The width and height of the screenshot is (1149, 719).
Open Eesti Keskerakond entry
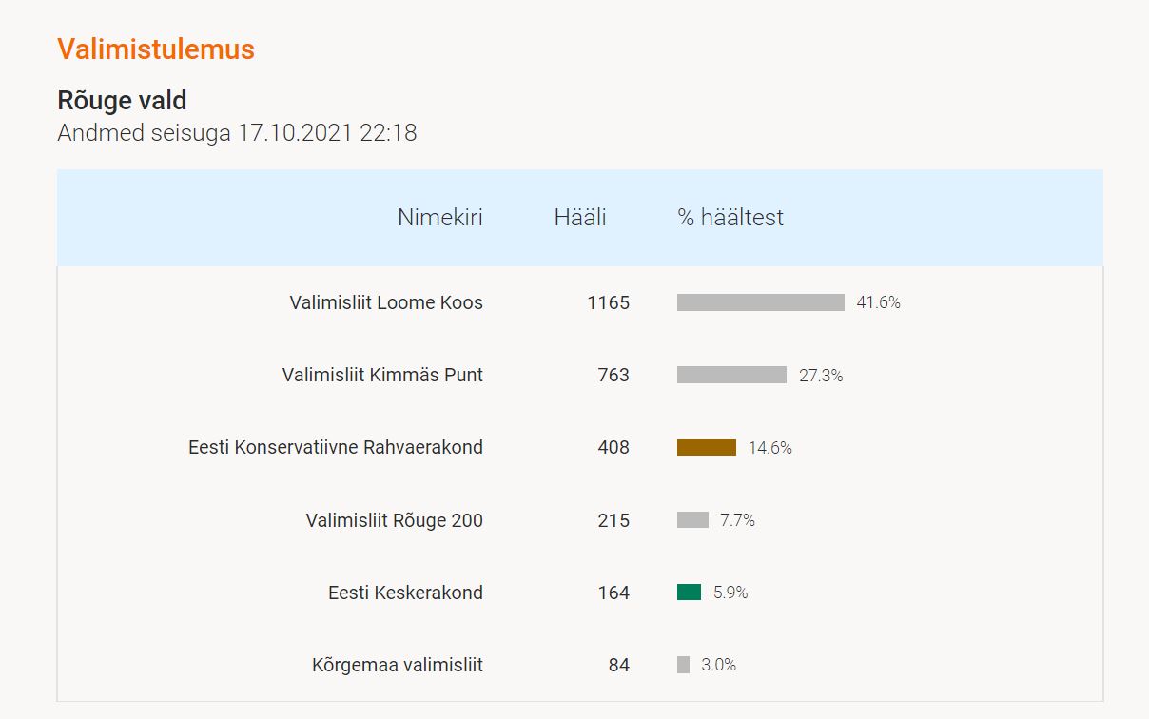406,593
